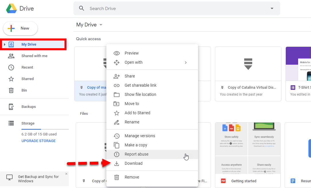311x188 pixels.
Task: Click the search magnifier icon
Action: tap(82, 9)
